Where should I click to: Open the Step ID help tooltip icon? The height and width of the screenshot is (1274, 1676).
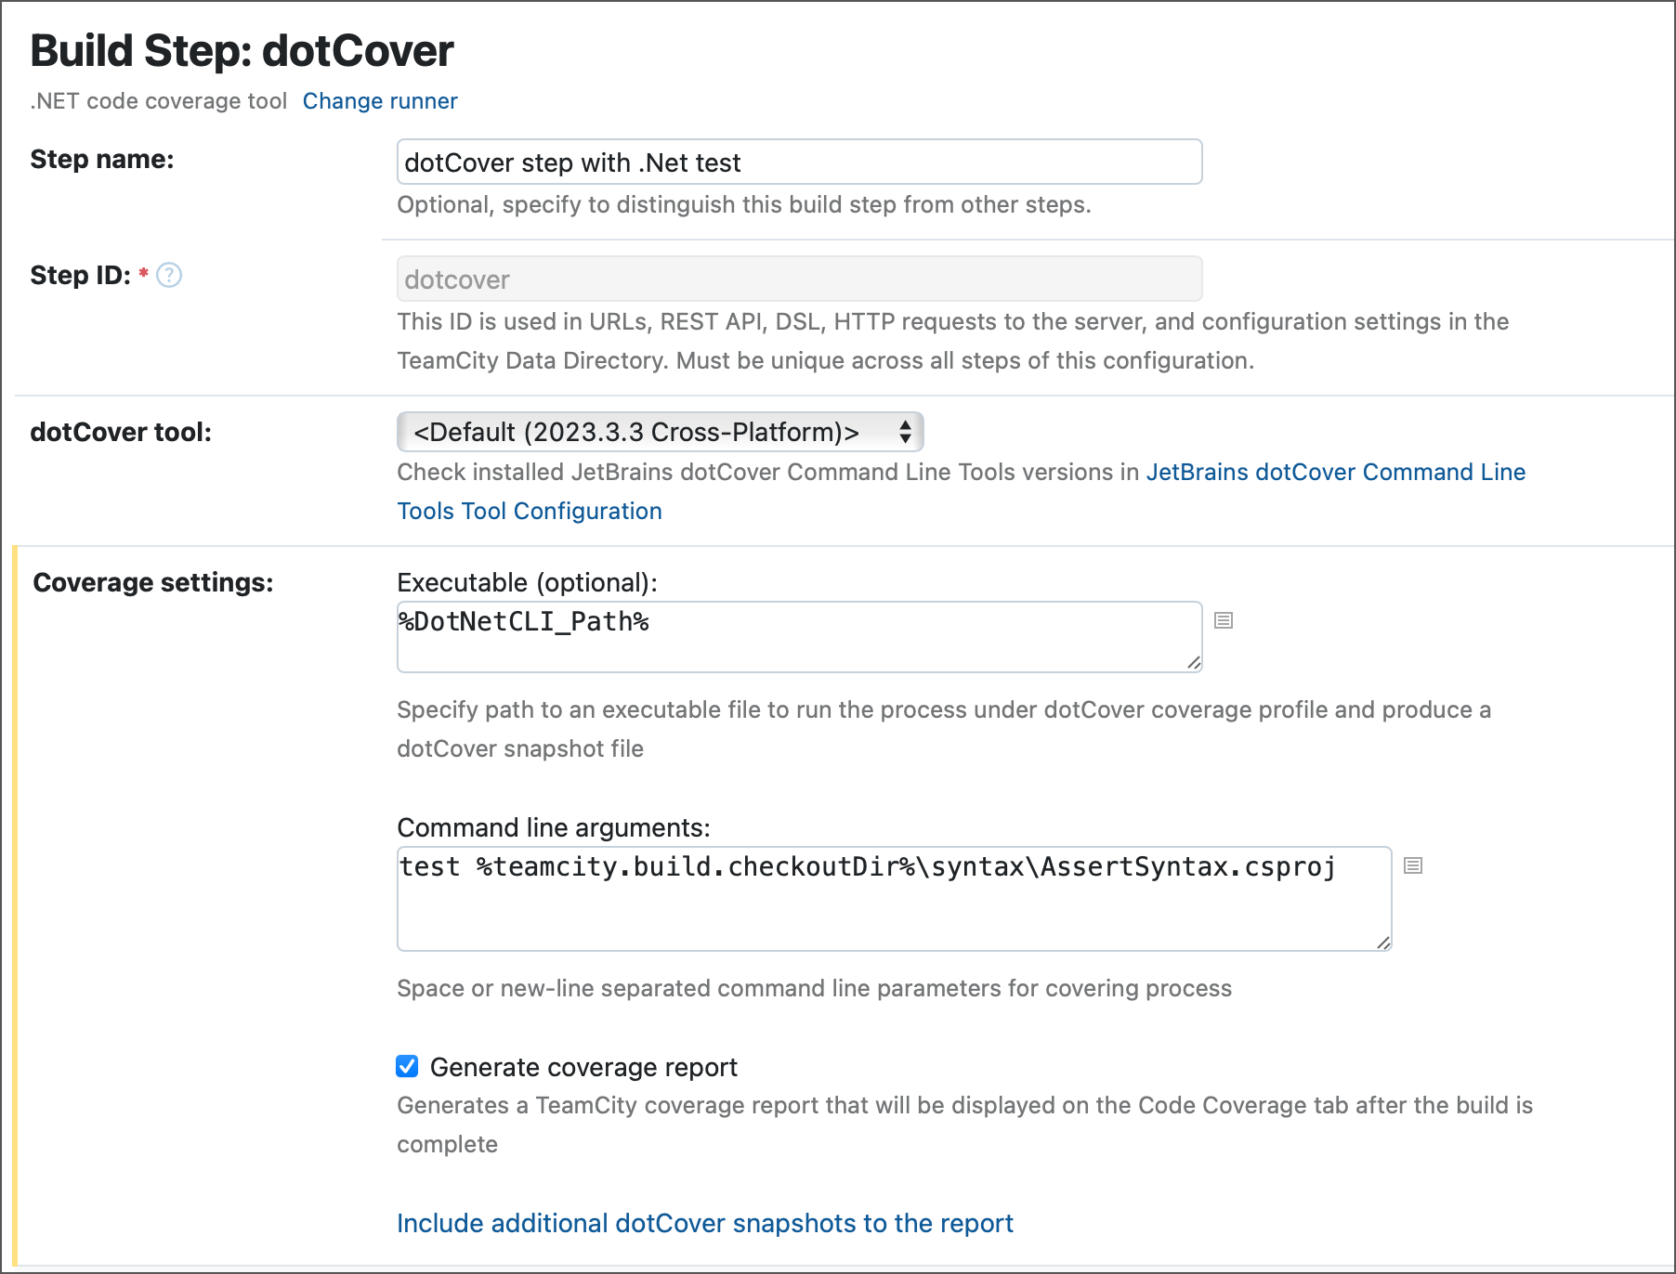tap(170, 275)
